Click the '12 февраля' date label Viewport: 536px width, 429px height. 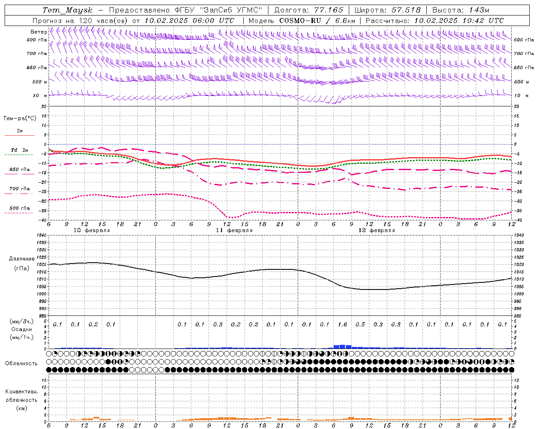[376, 230]
